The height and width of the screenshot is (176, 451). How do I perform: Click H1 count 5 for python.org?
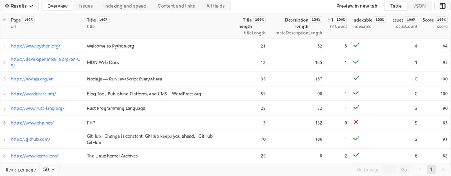pyautogui.click(x=346, y=46)
